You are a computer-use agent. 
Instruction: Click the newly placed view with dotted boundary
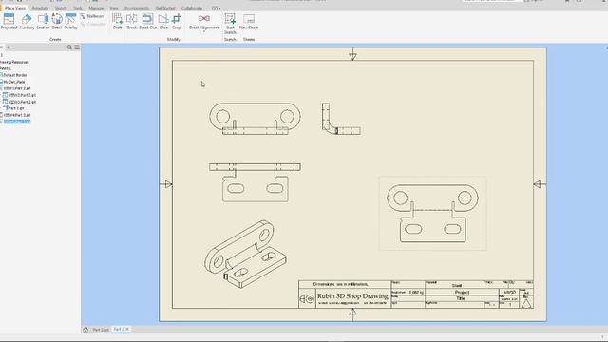pos(433,213)
